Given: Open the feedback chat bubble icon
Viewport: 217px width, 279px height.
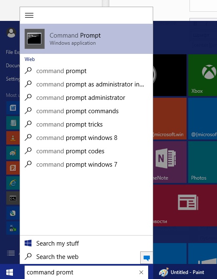Looking at the screenshot, I should [146, 258].
